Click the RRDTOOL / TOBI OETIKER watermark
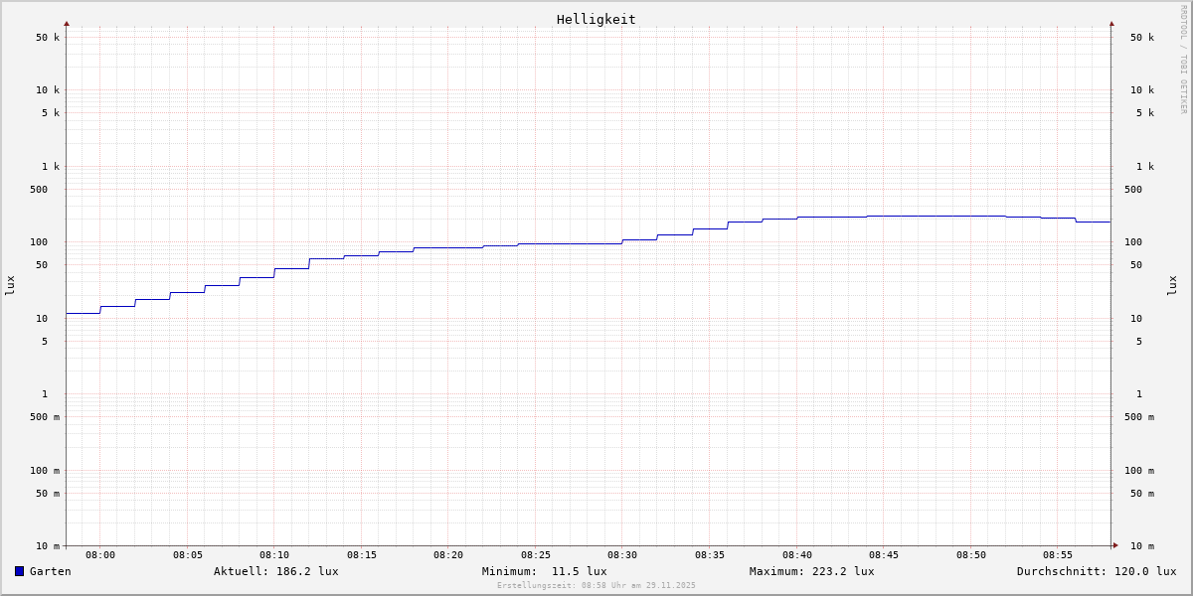The width and height of the screenshot is (1193, 596). [x=1183, y=60]
